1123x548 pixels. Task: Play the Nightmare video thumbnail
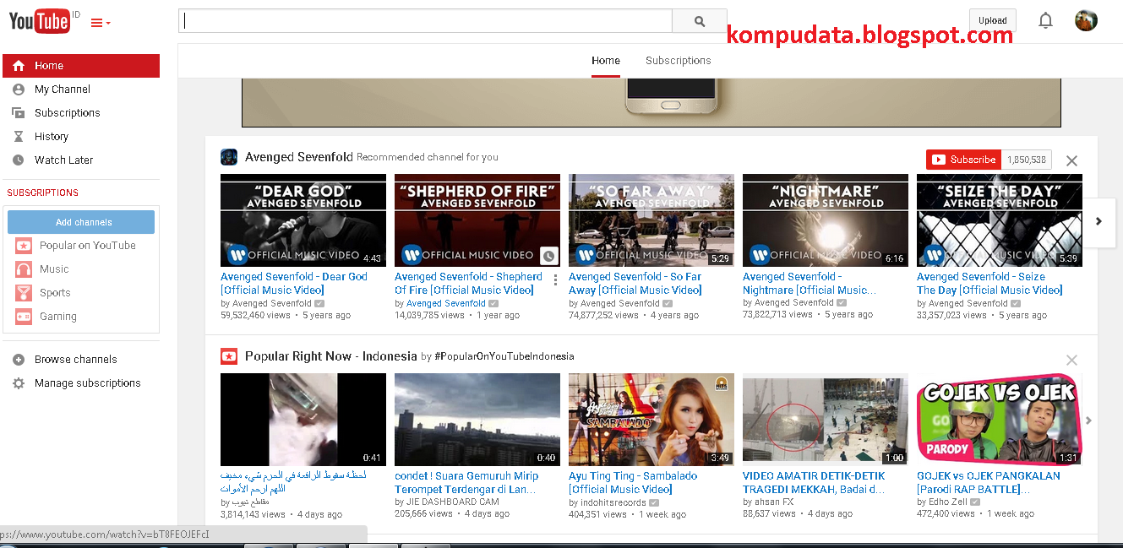826,220
